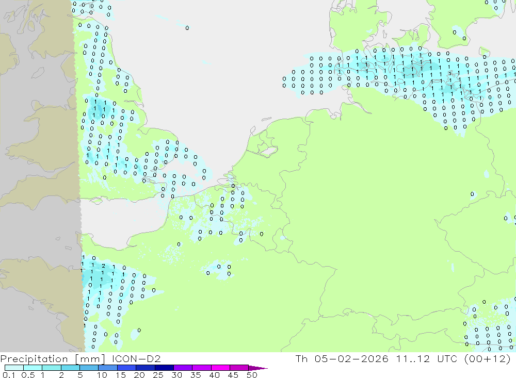Click the legend tick label '50'

tap(252, 375)
